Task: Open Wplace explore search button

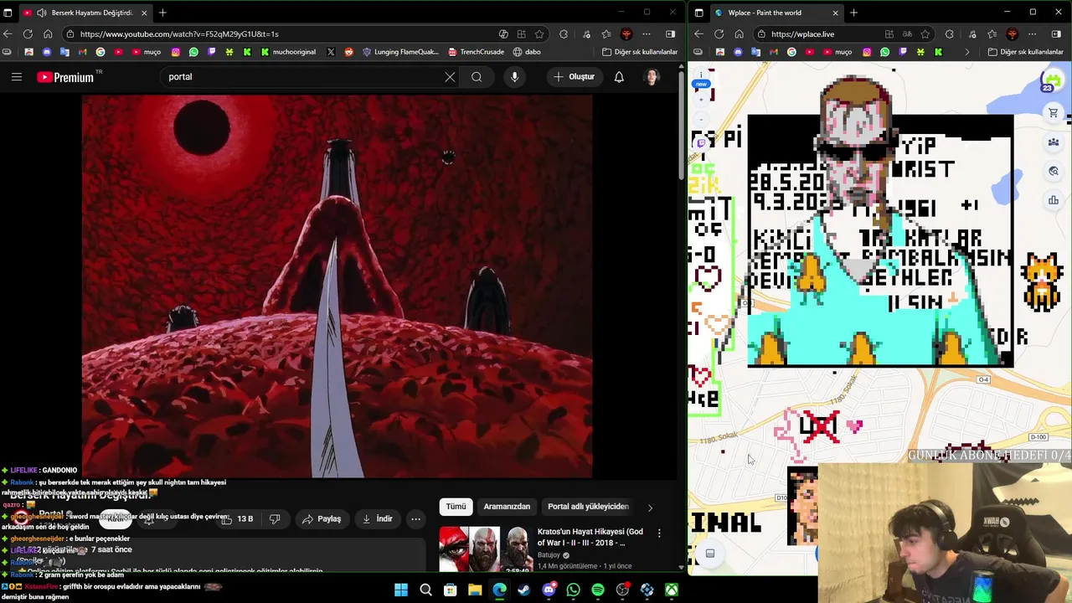Action: coord(1054,171)
